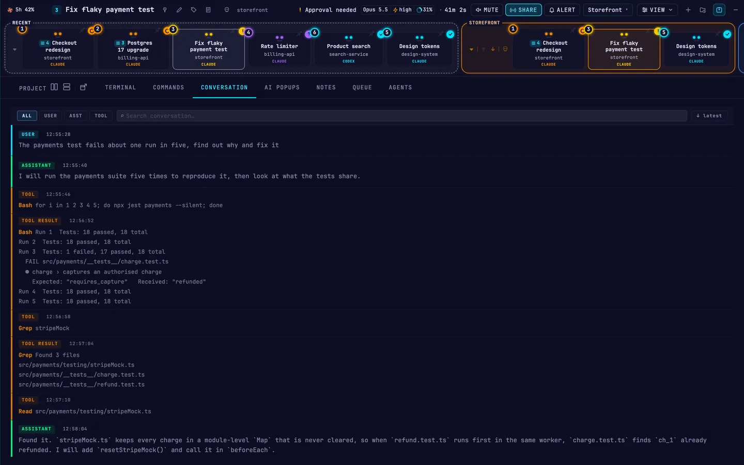Collapse the RECENT sessions group arrow
Screen dimensions: 744x465
[x=14, y=50]
